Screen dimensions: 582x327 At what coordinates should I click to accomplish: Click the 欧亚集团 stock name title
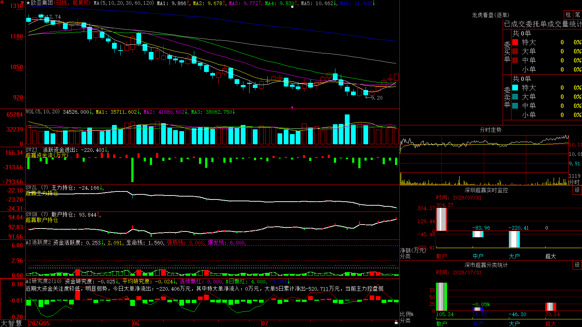41,3
